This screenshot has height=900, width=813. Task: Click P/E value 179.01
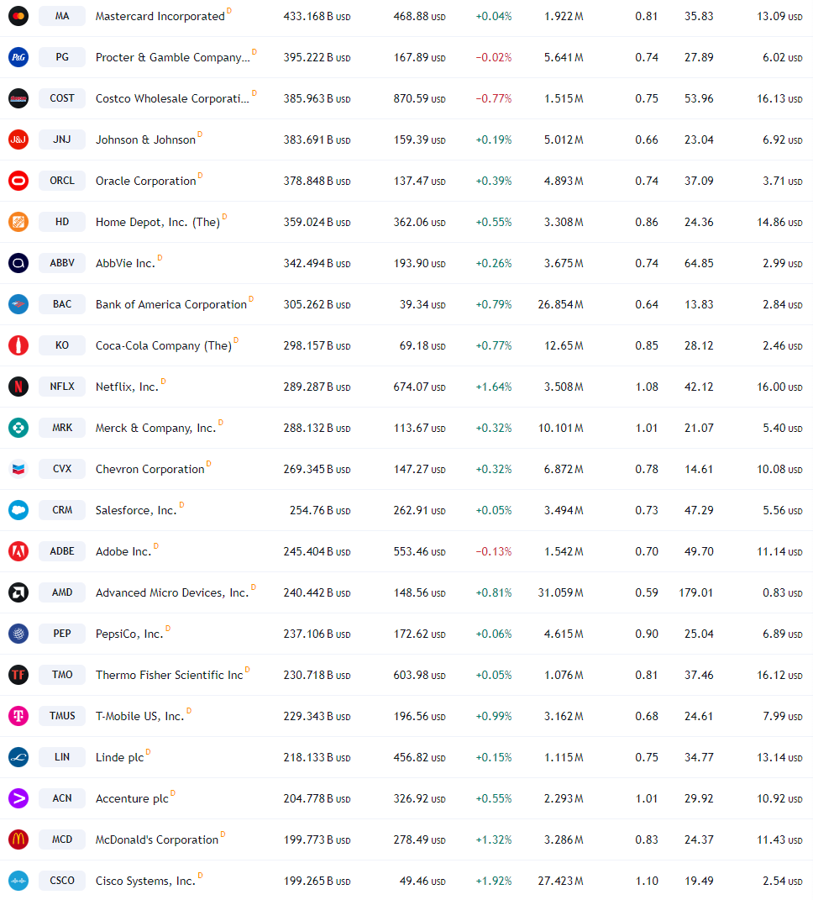pos(696,592)
